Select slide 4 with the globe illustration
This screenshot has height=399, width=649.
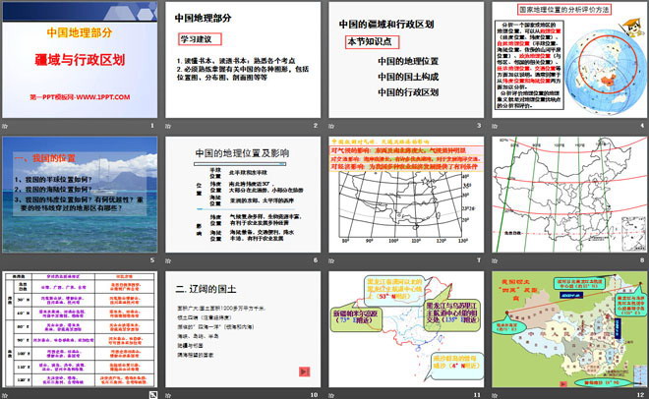569,60
